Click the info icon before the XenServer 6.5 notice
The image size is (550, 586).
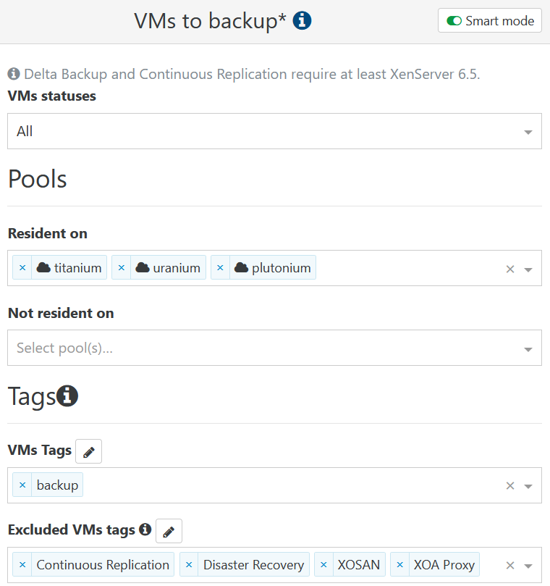[x=12, y=73]
